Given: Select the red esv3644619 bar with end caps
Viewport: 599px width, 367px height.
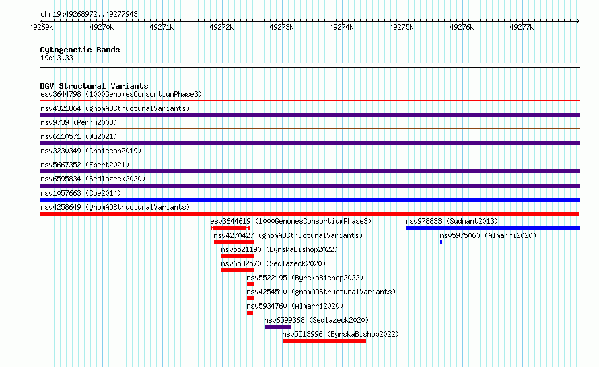Looking at the screenshot, I should [x=230, y=228].
